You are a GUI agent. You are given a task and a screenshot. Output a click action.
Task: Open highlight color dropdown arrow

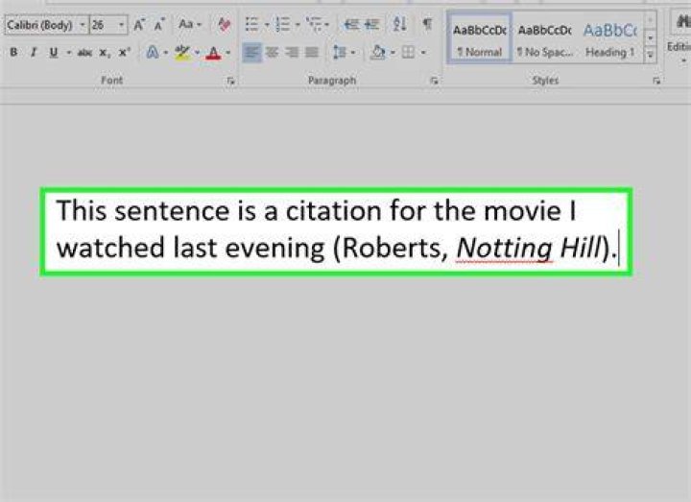(197, 53)
